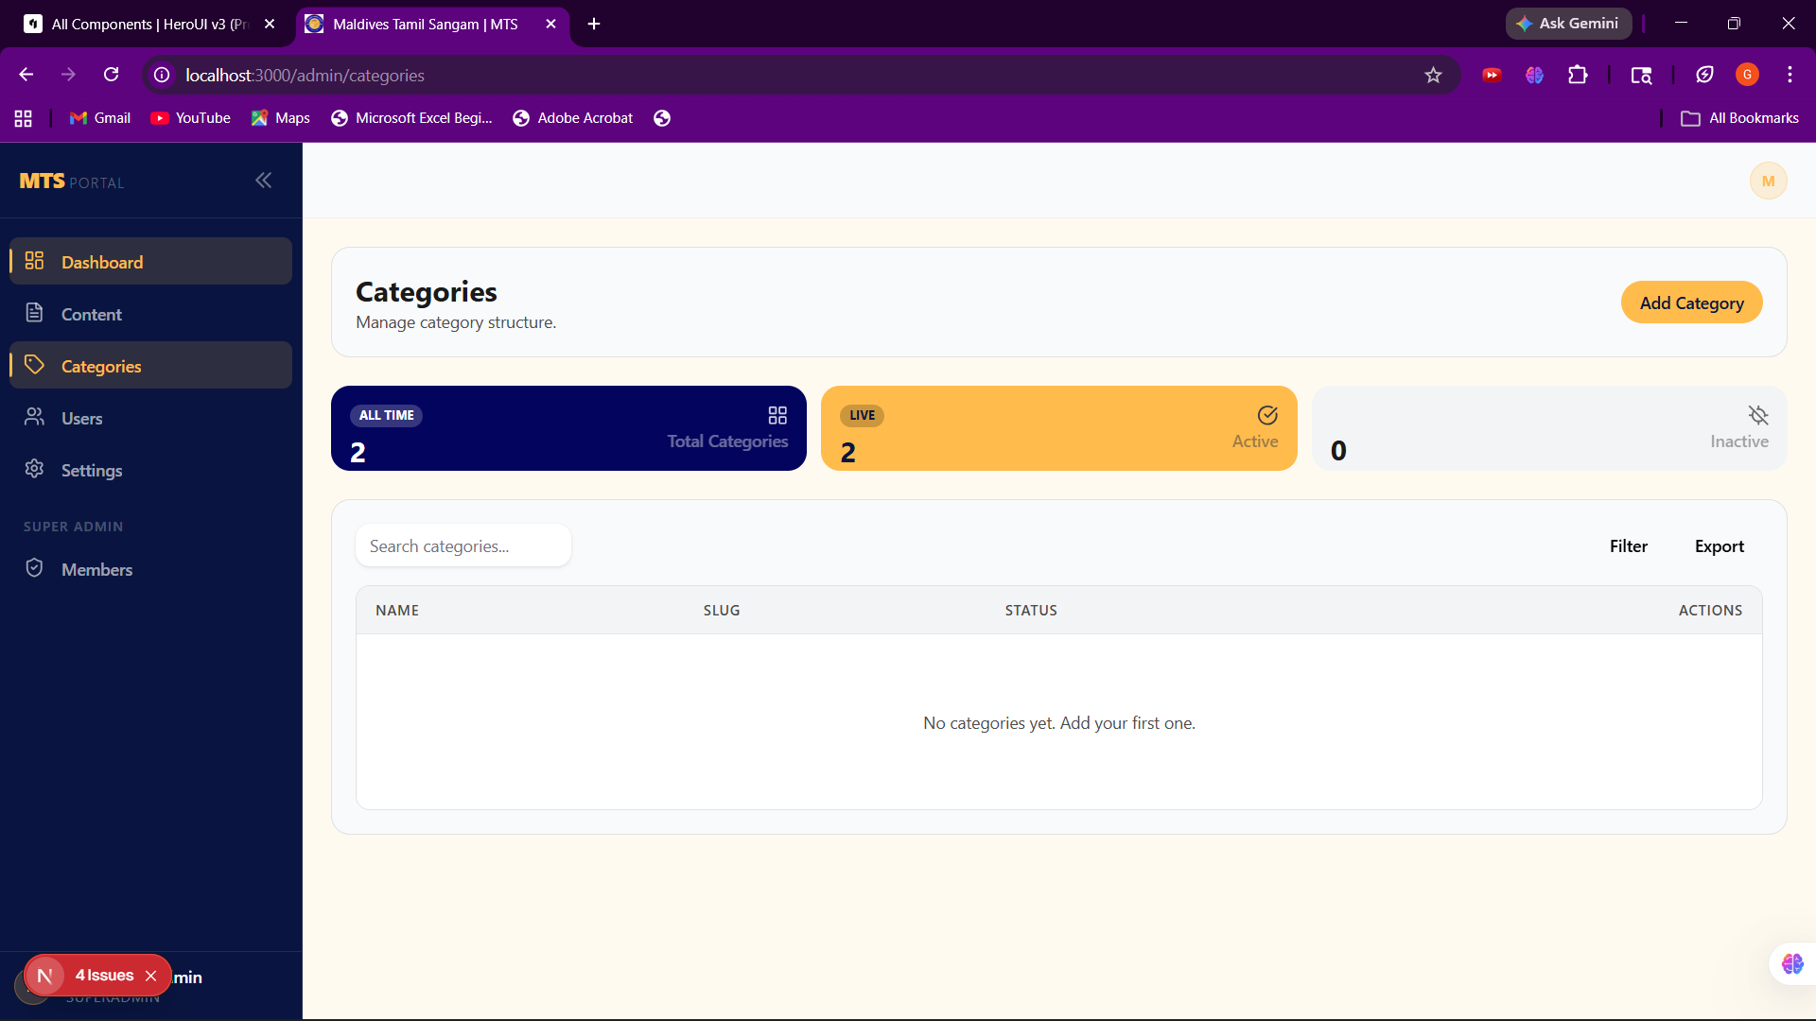
Task: Focus the Search categories field
Action: [463, 546]
